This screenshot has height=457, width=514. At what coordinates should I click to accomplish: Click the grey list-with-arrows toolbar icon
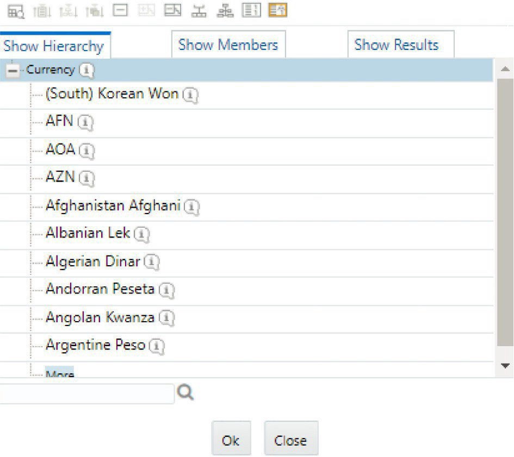pos(251,10)
